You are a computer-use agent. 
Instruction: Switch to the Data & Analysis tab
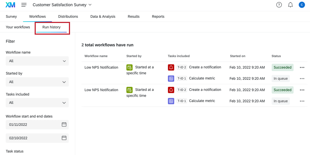(103, 16)
